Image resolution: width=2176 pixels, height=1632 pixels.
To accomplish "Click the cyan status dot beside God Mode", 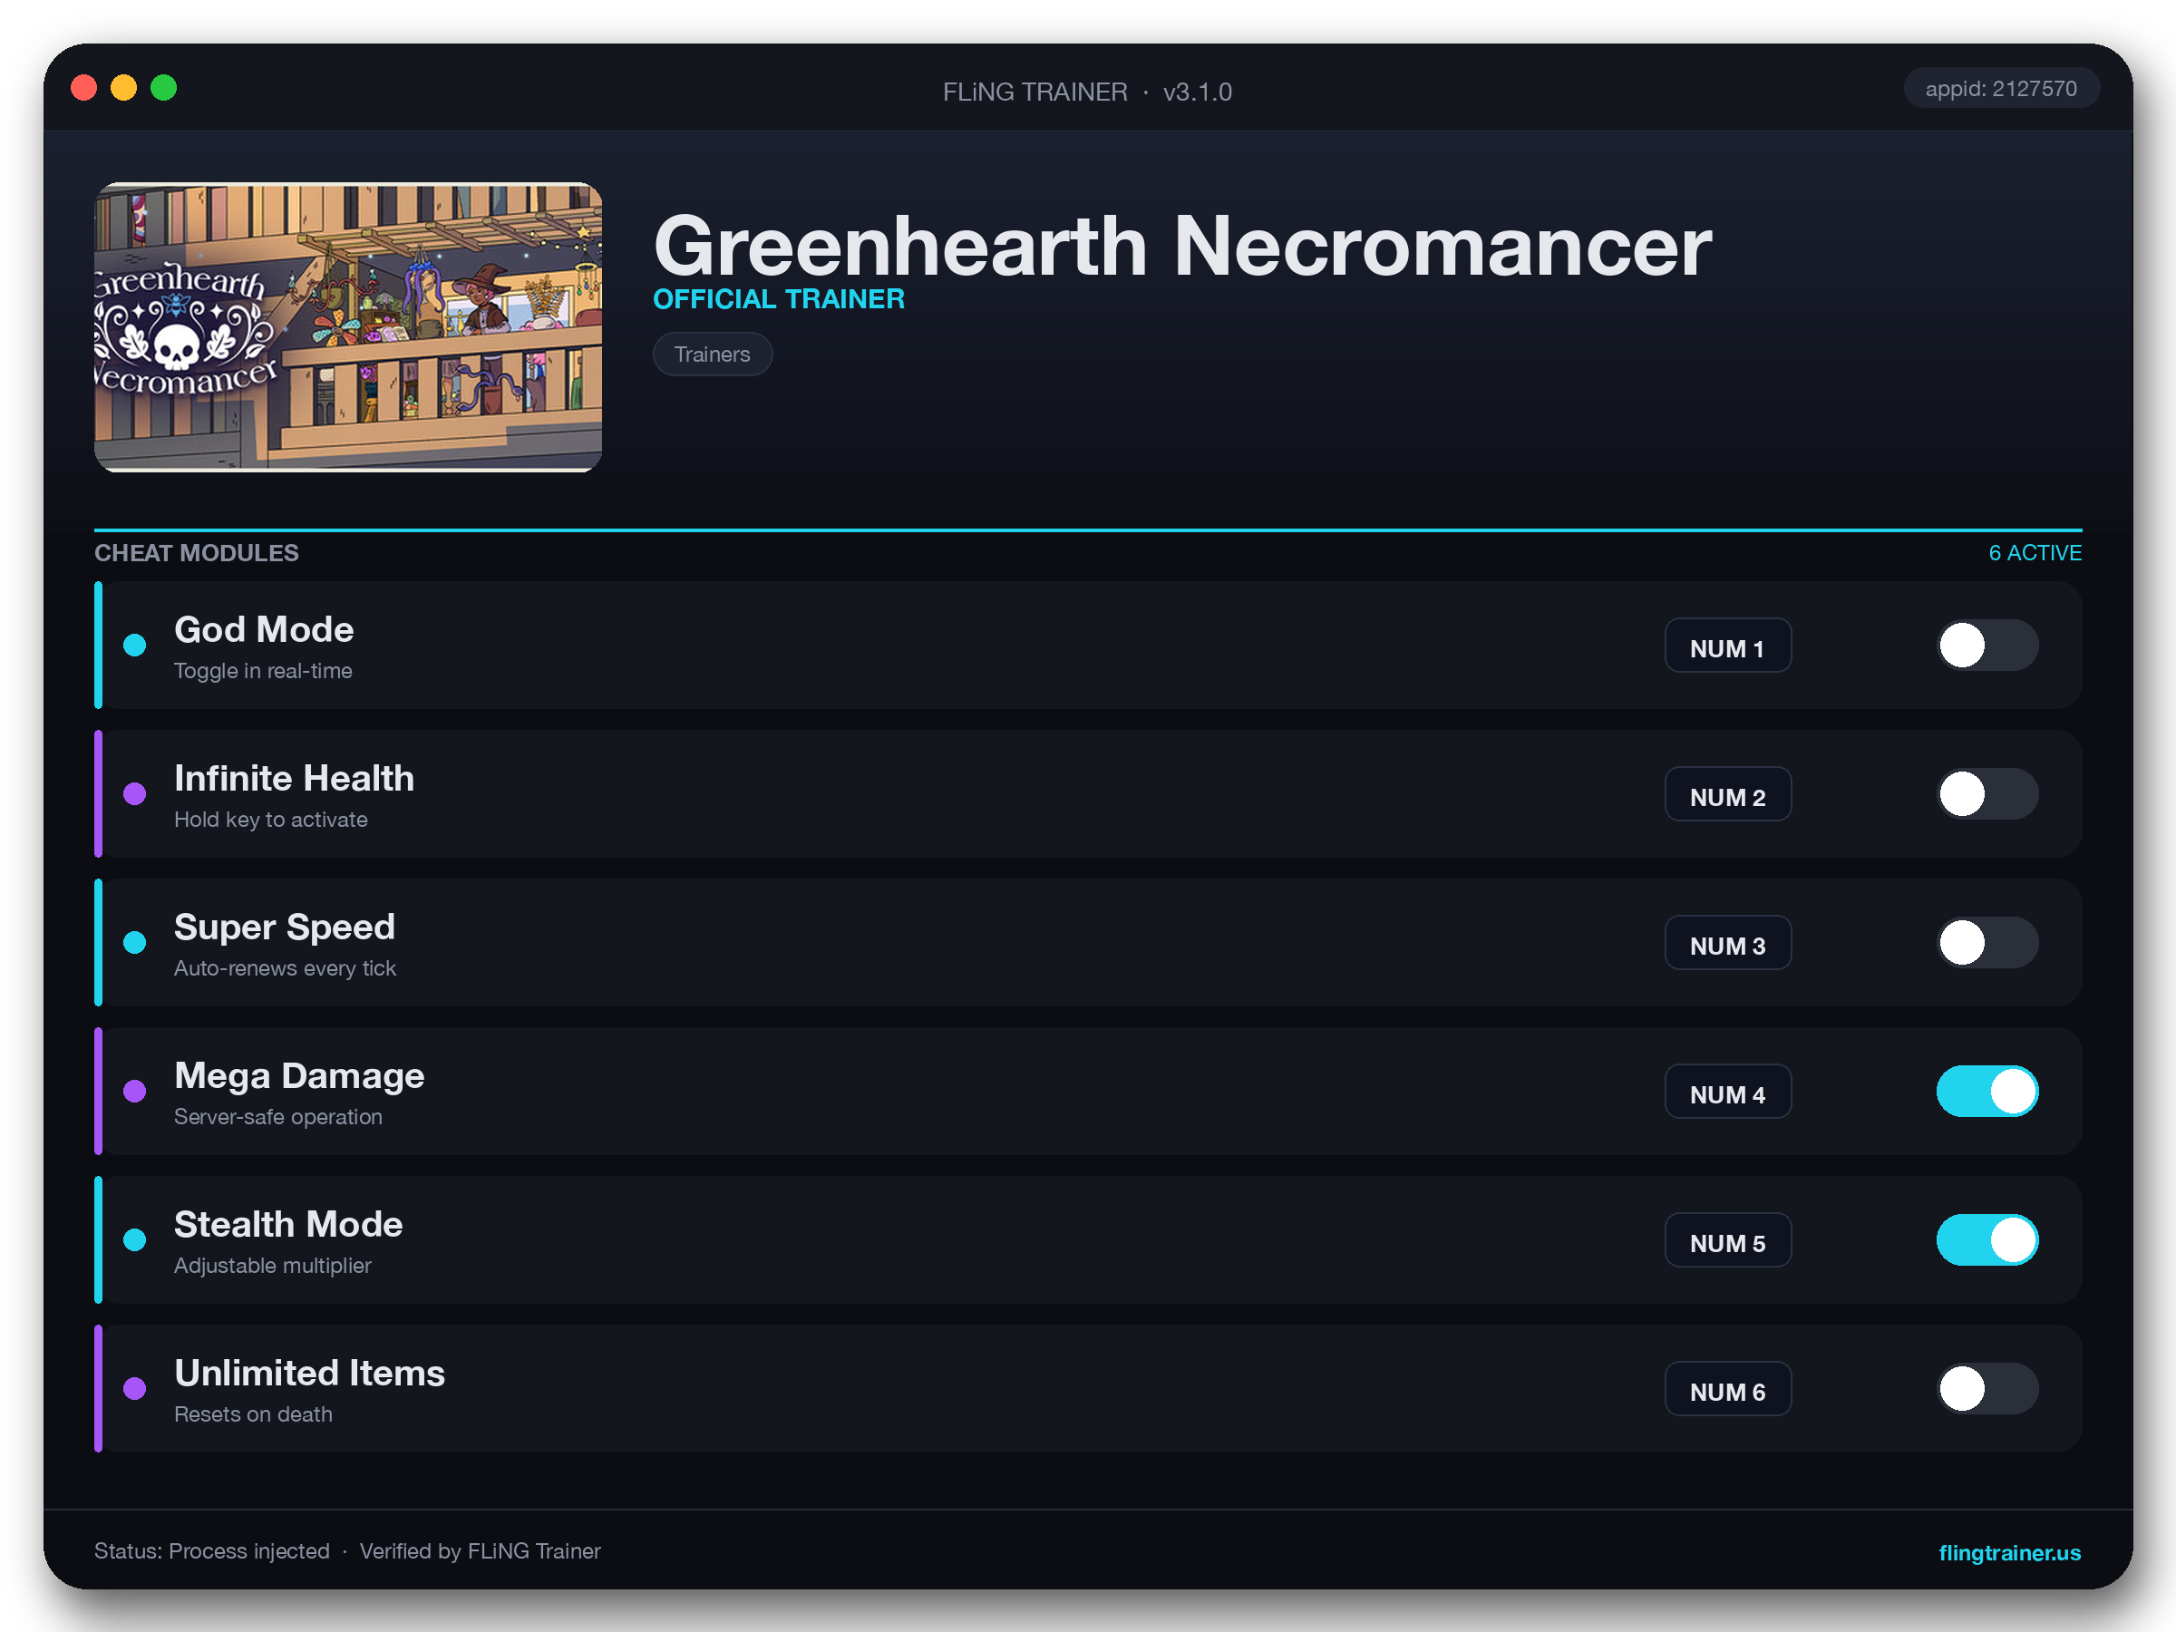I will coord(135,646).
